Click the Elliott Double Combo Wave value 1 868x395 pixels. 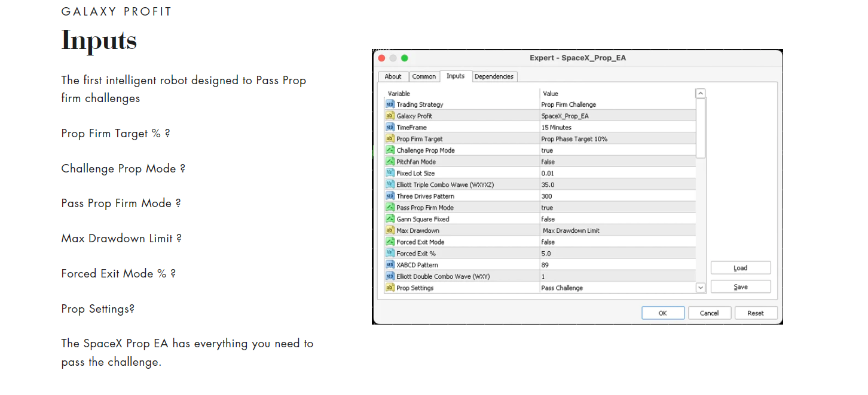(x=543, y=276)
